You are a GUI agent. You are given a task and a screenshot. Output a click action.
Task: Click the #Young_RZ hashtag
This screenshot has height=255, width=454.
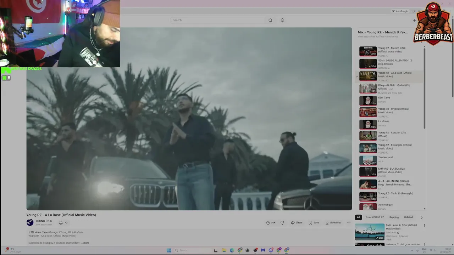[65, 232]
